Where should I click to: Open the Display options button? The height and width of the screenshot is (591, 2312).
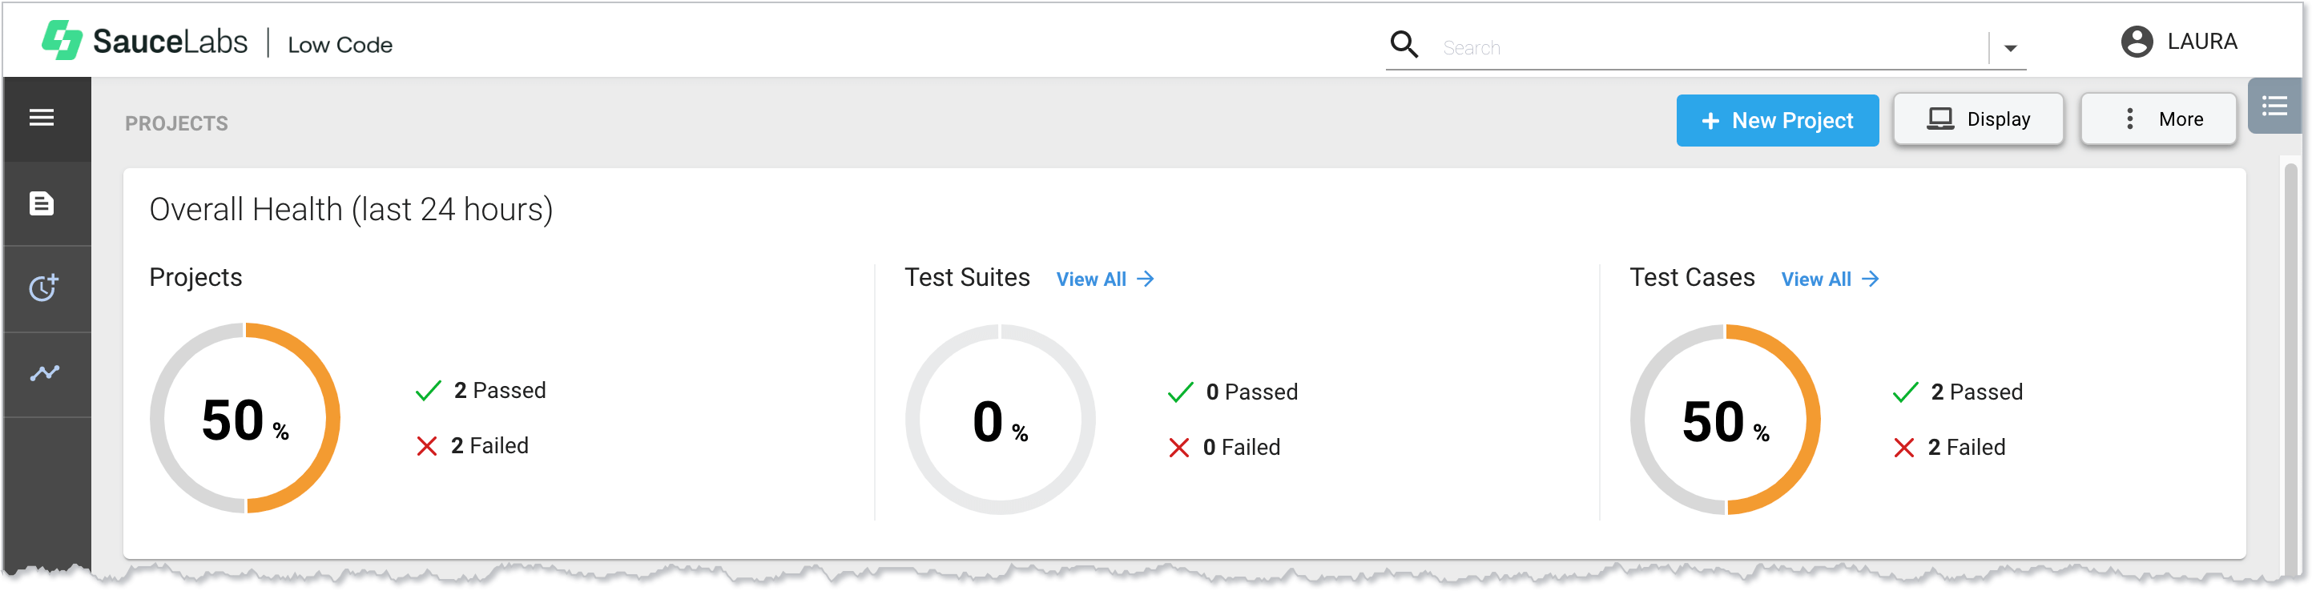[x=1978, y=119]
